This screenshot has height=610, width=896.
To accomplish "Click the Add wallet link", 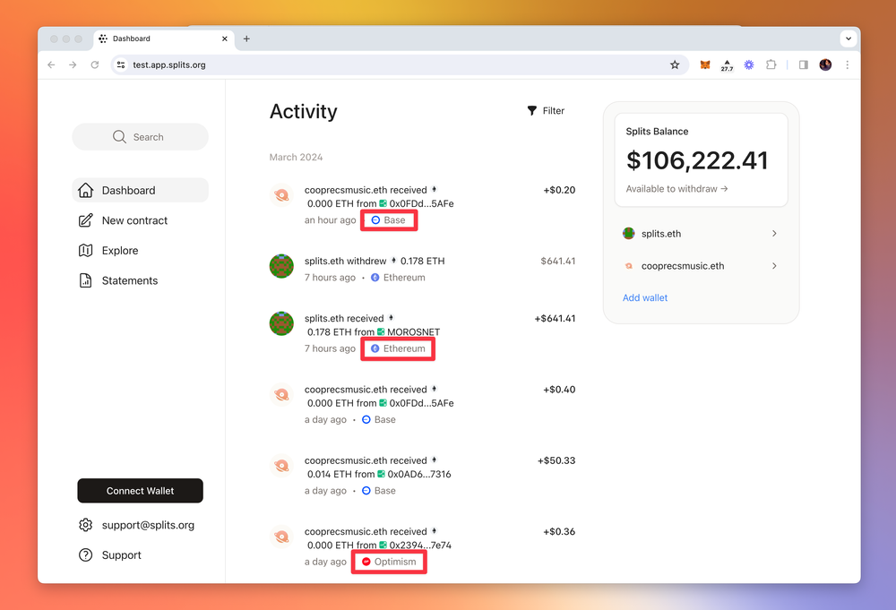I will click(x=644, y=296).
